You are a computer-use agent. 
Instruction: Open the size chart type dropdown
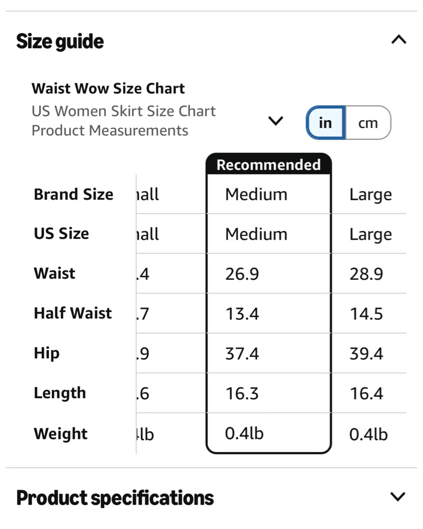click(x=276, y=121)
